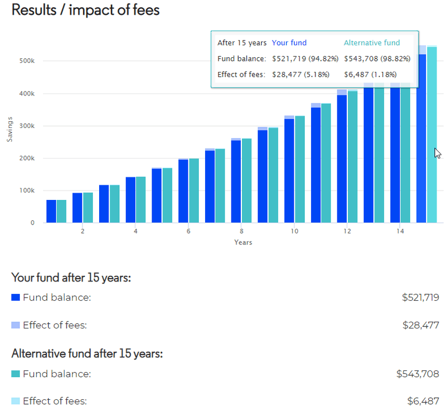Click the 'Savings' axis title

(9, 129)
